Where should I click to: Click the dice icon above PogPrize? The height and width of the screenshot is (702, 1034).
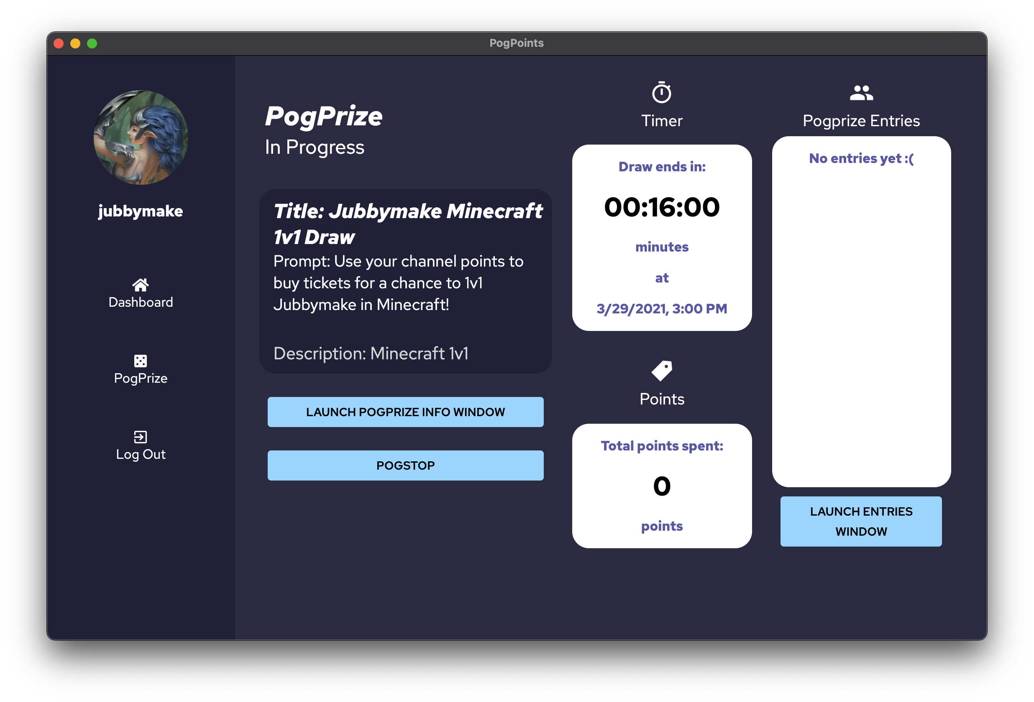141,361
